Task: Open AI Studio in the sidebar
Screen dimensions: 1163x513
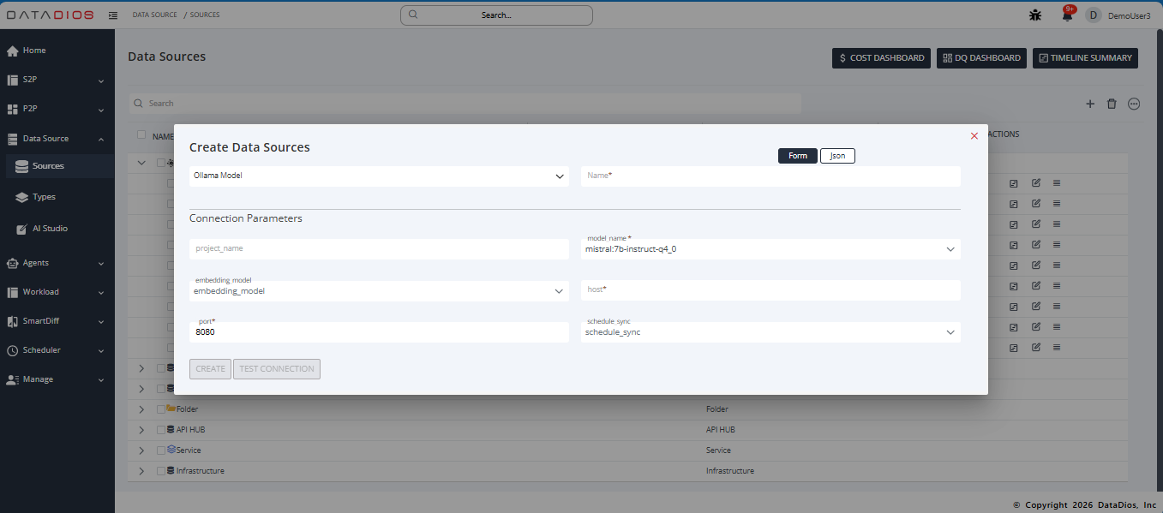Action: [x=50, y=229]
